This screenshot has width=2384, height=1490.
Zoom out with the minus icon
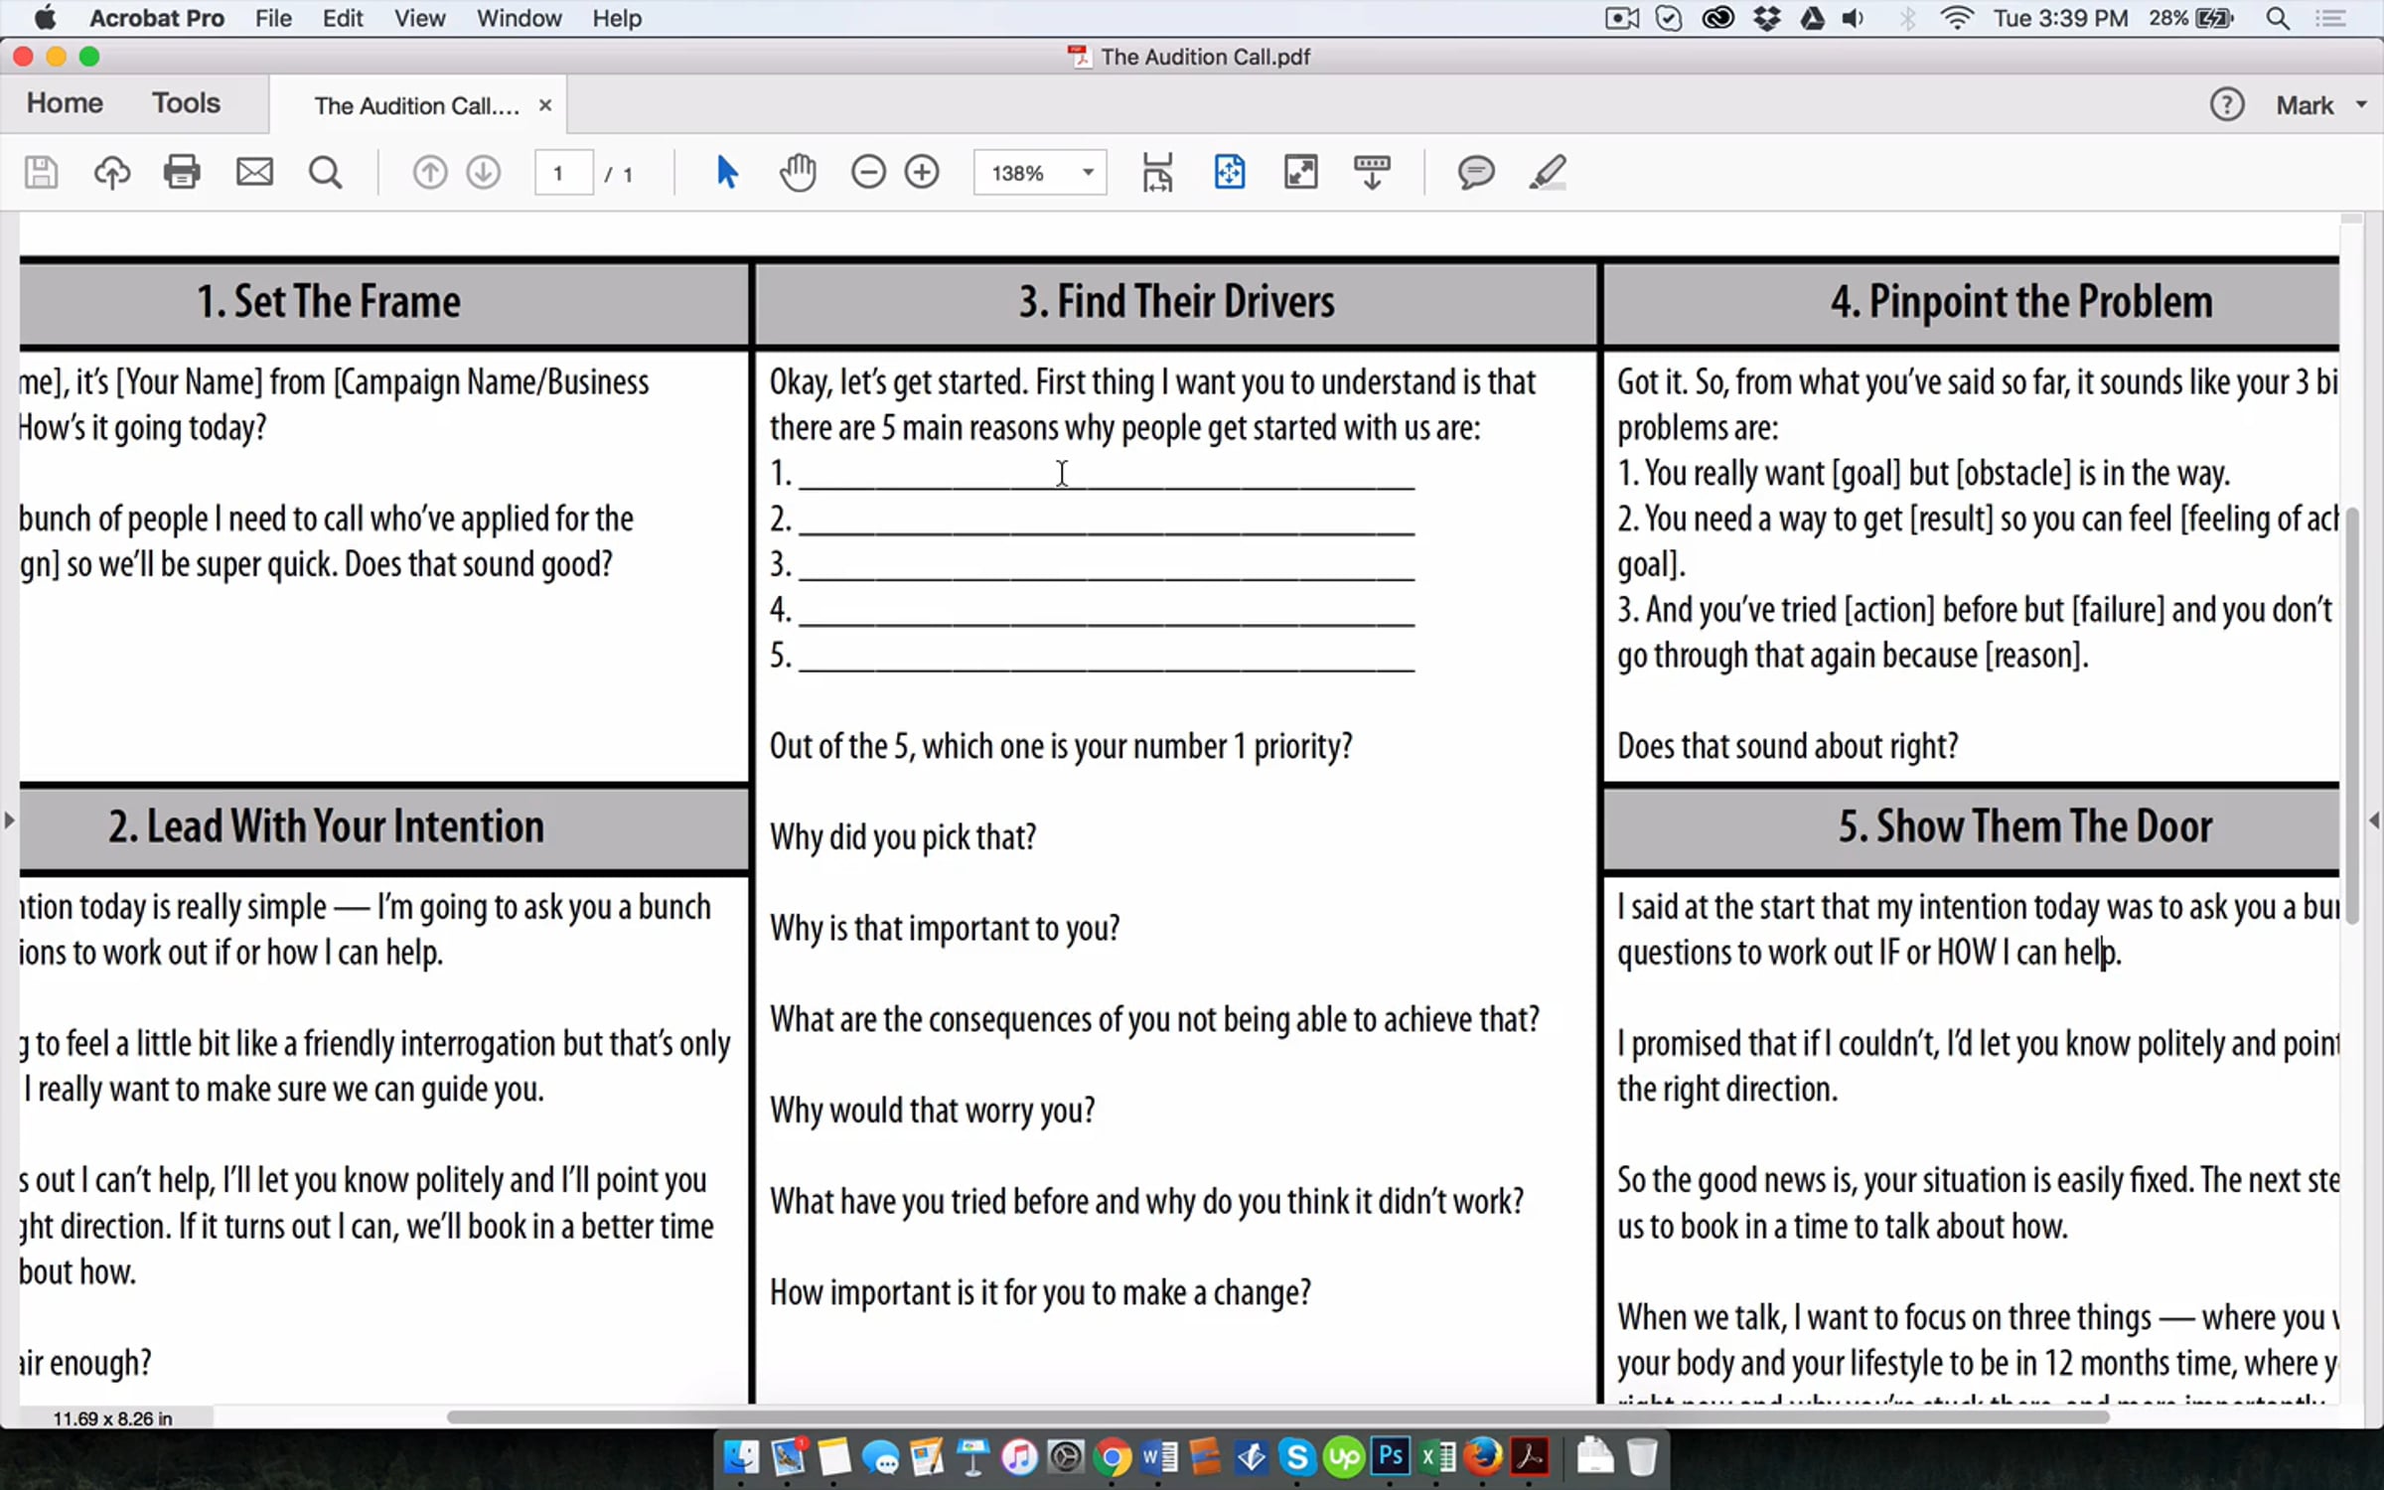(868, 173)
